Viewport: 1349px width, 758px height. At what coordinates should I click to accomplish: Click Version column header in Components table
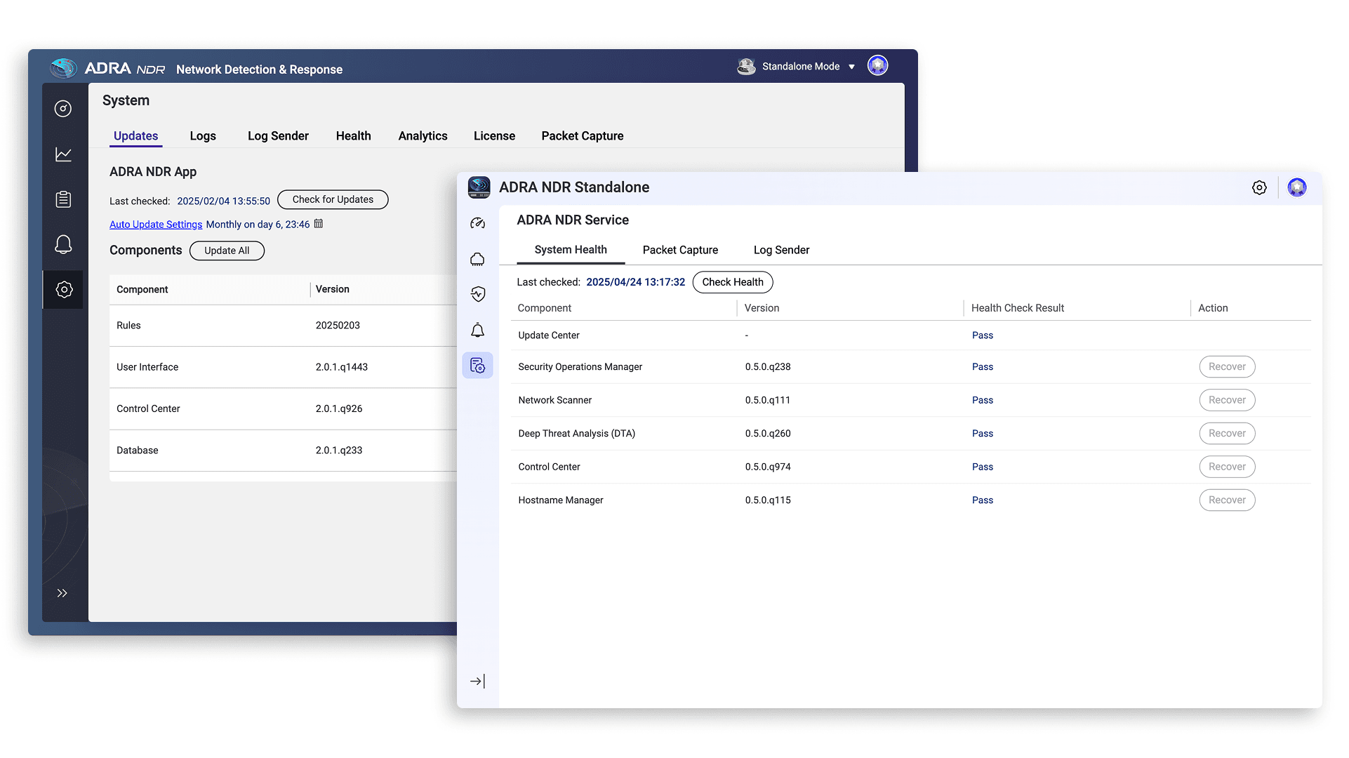333,289
